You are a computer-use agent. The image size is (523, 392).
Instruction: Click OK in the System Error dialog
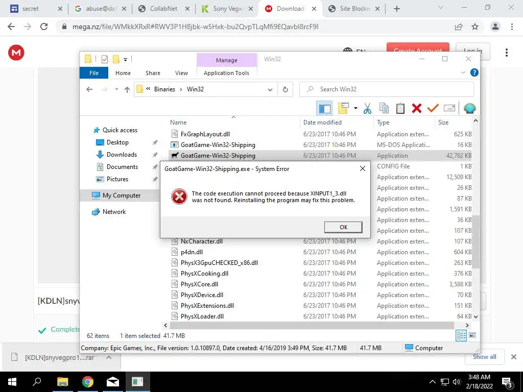343,227
